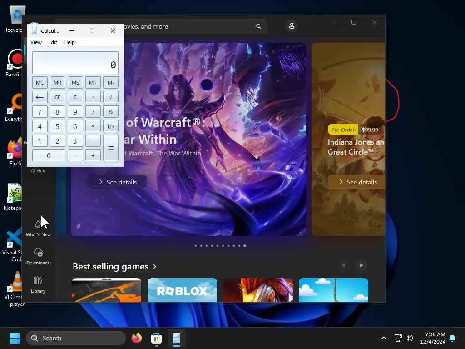
Task: Click the equals key in Calculator
Action: click(x=111, y=148)
